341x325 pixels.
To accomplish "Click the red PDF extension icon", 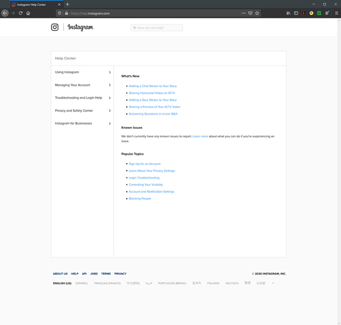I will (x=304, y=13).
